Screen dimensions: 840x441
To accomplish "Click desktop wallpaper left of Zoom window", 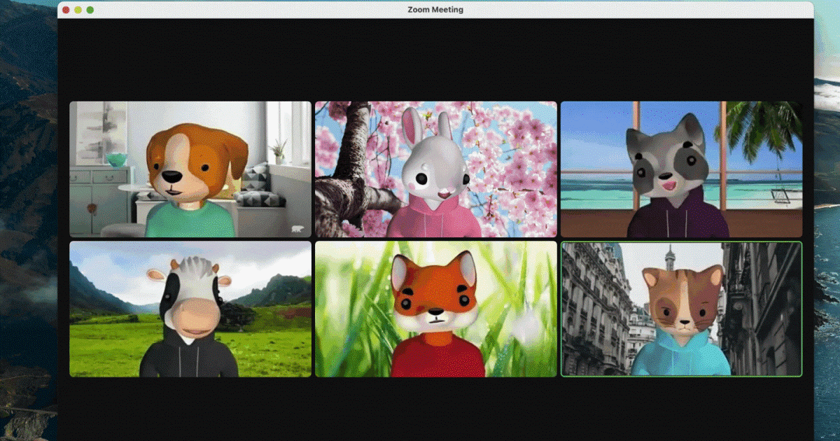I will pos(28,210).
